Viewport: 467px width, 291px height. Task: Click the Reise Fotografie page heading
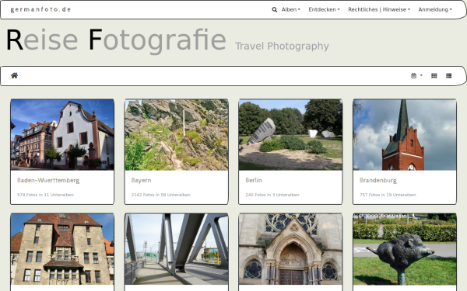116,40
